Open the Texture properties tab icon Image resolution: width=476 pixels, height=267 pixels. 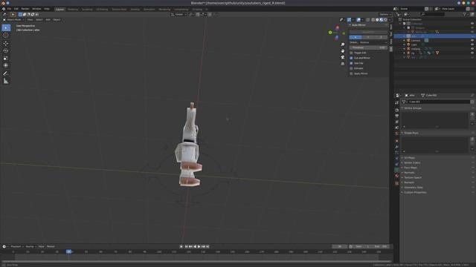tap(396, 183)
